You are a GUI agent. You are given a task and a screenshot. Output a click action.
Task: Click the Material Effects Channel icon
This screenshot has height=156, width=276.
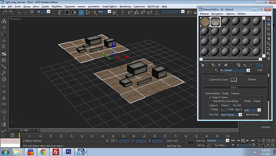pyautogui.click(x=245, y=65)
